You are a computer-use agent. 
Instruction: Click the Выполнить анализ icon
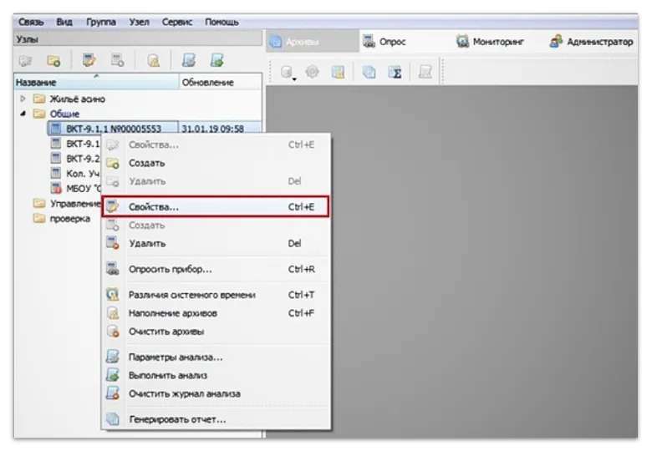[x=113, y=376]
